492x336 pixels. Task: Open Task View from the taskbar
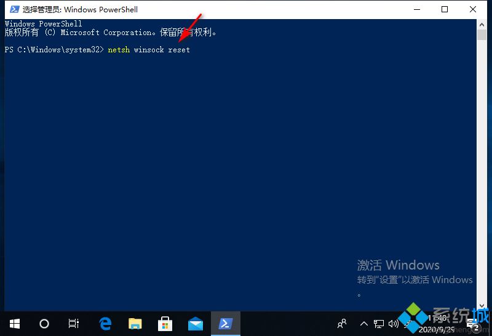click(x=73, y=324)
